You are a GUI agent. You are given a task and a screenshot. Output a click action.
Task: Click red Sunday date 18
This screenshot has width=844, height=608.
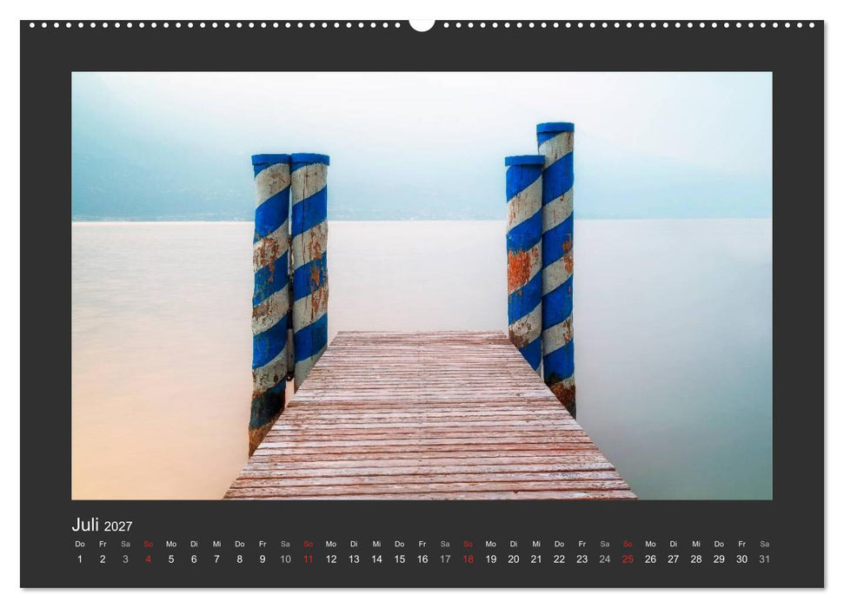(468, 559)
